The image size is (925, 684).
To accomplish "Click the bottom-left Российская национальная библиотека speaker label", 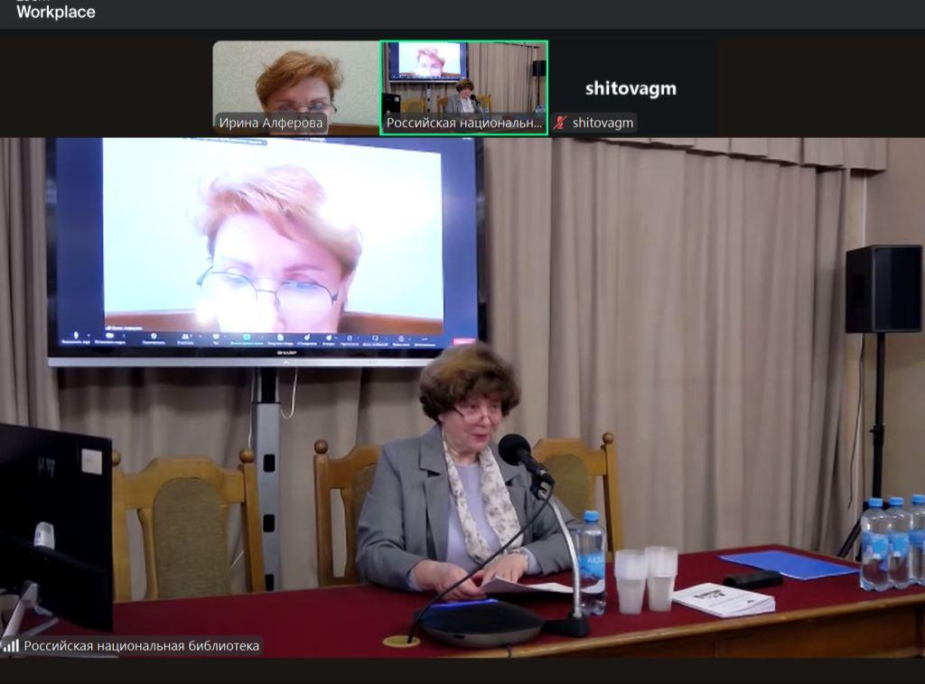I will point(142,645).
